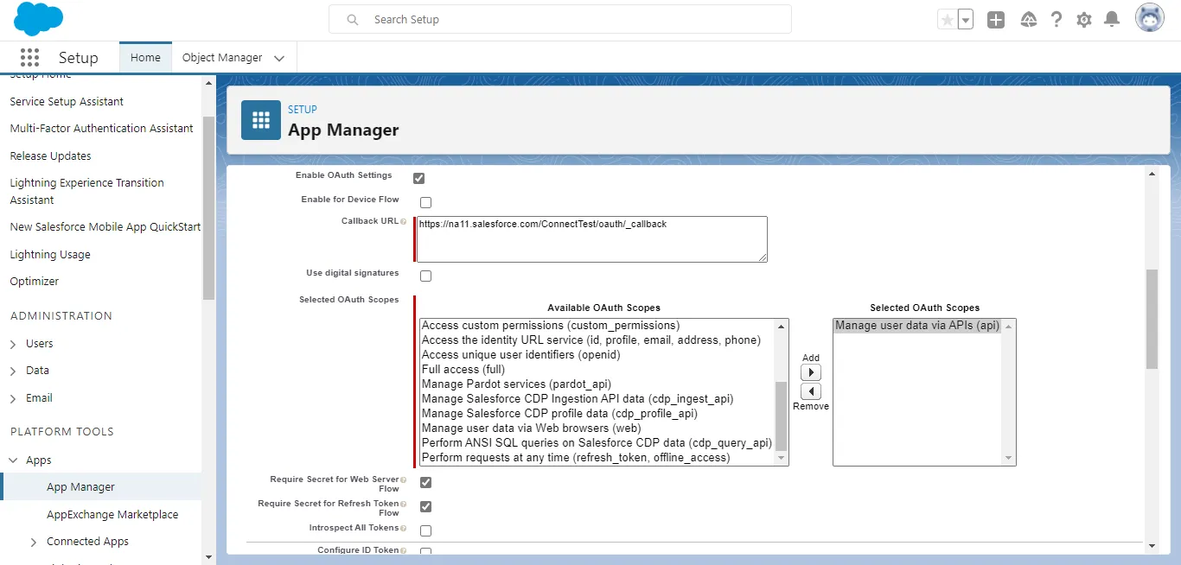This screenshot has width=1181, height=565.
Task: Click the search magnifier icon
Action: pos(353,19)
